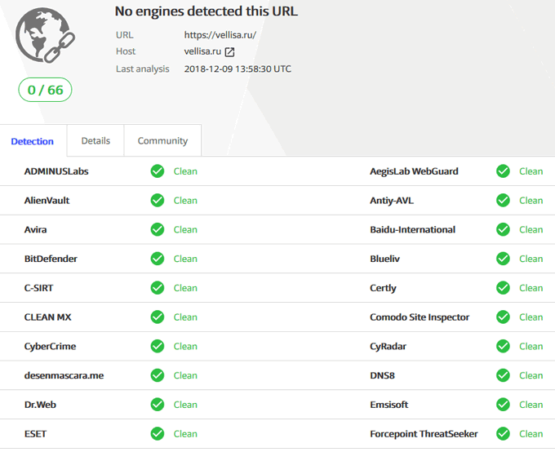
Task: Click the Clean result for Emsisoft
Action: [531, 405]
